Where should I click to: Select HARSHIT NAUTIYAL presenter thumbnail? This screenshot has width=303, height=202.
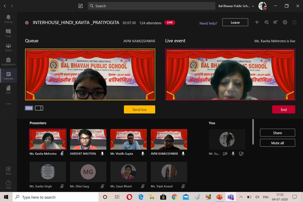pyautogui.click(x=88, y=139)
